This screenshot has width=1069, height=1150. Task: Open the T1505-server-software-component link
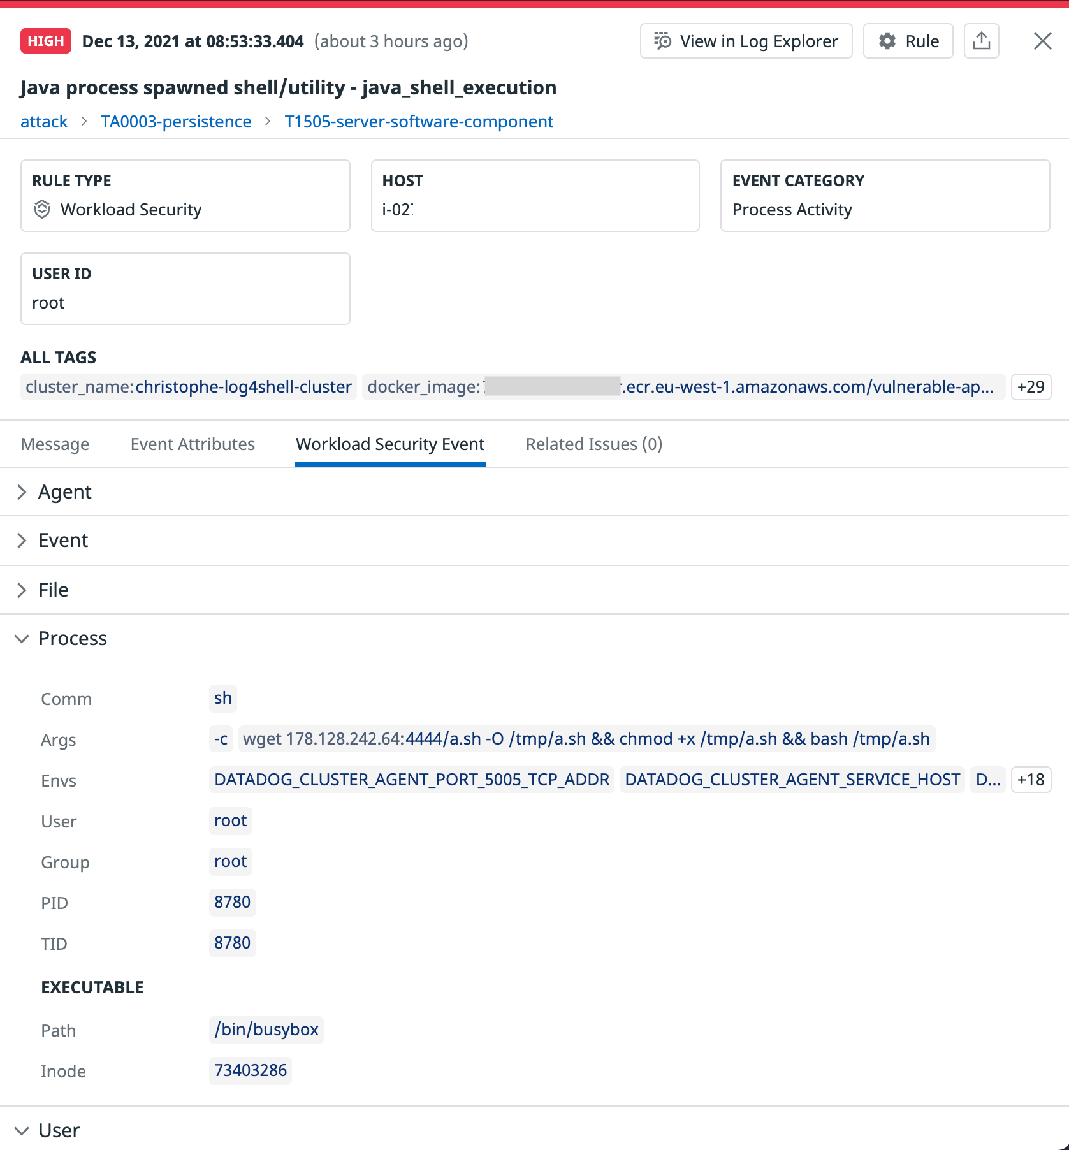418,121
